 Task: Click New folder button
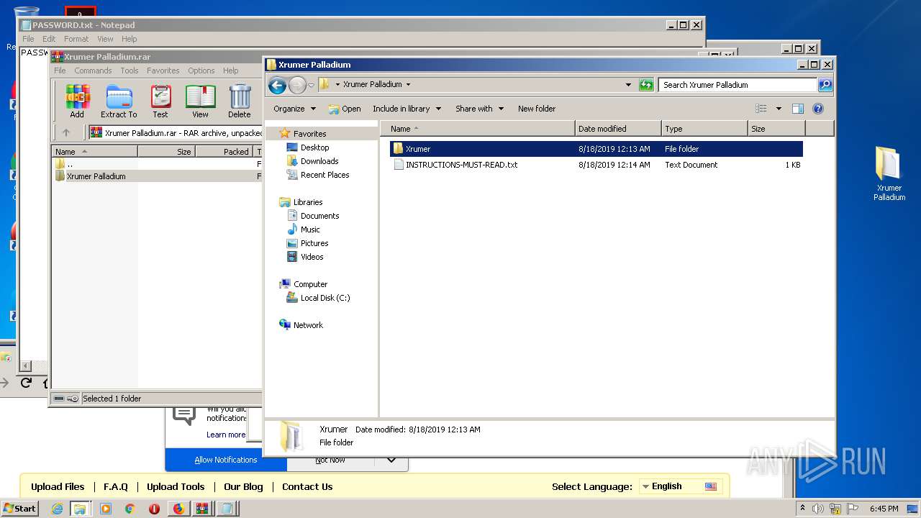(537, 109)
